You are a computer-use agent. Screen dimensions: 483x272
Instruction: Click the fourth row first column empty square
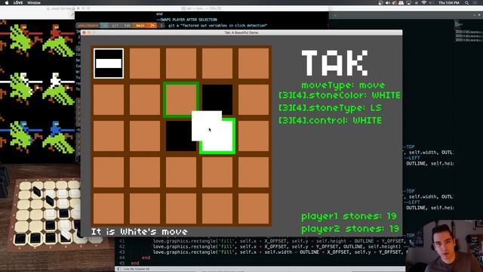pyautogui.click(x=109, y=172)
